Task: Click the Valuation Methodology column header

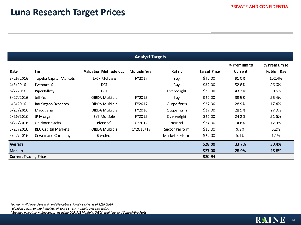Action: click(x=104, y=71)
